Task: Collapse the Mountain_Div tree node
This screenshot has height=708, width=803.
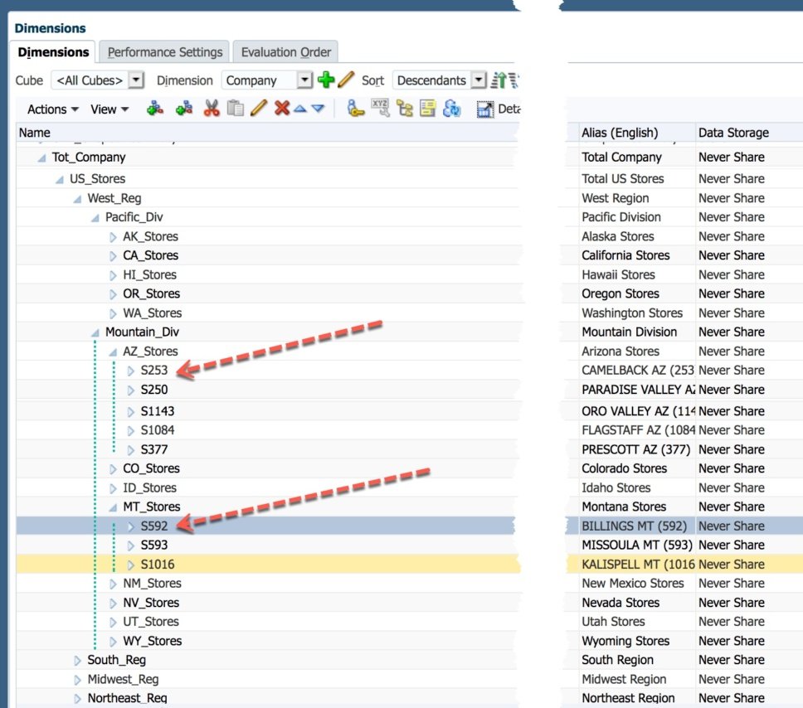Action: (95, 332)
